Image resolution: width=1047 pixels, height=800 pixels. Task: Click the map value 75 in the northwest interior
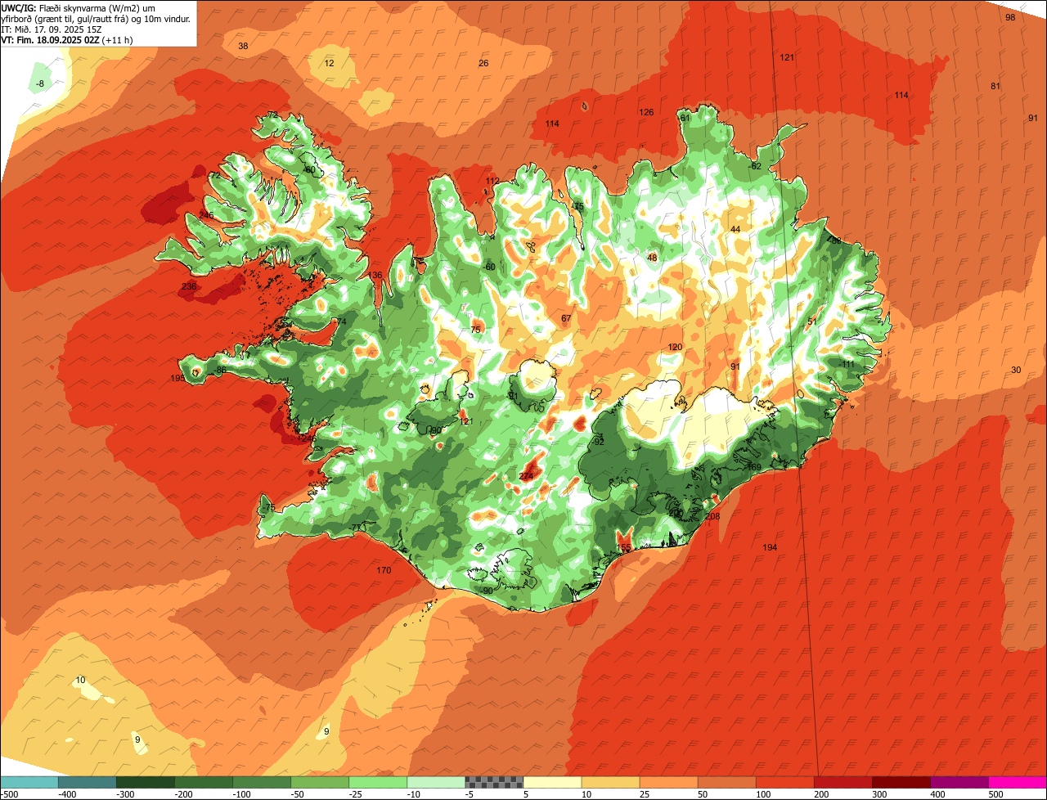pos(475,330)
